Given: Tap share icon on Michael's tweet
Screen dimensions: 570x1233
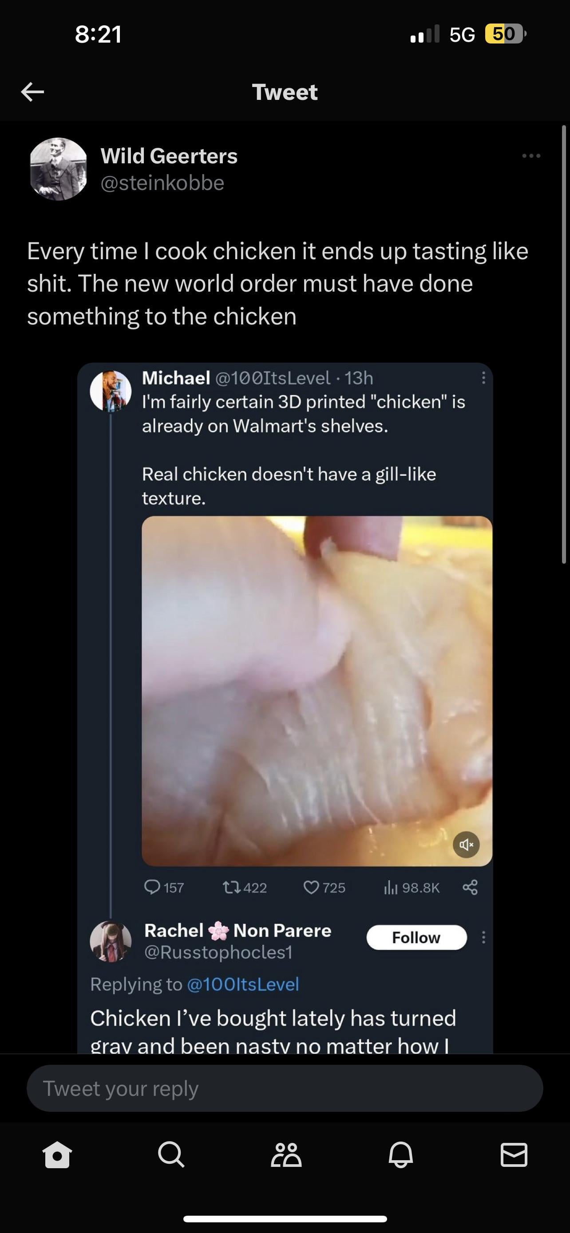Looking at the screenshot, I should [x=470, y=887].
